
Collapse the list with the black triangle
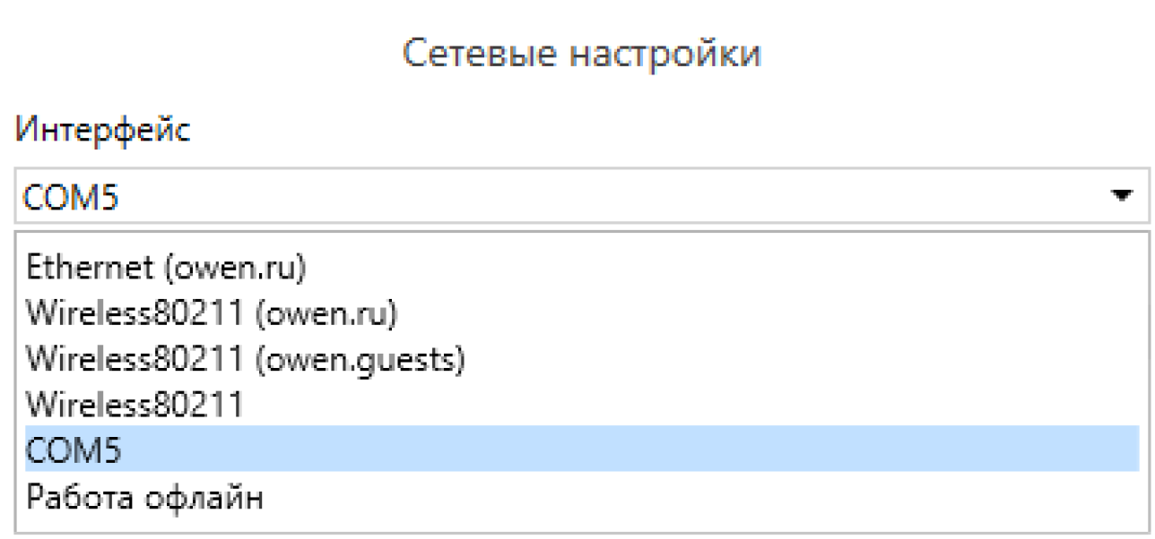(x=1122, y=195)
